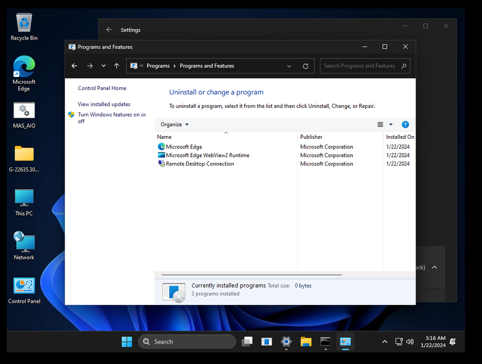
Task: Change view with the view icon
Action: pyautogui.click(x=380, y=124)
